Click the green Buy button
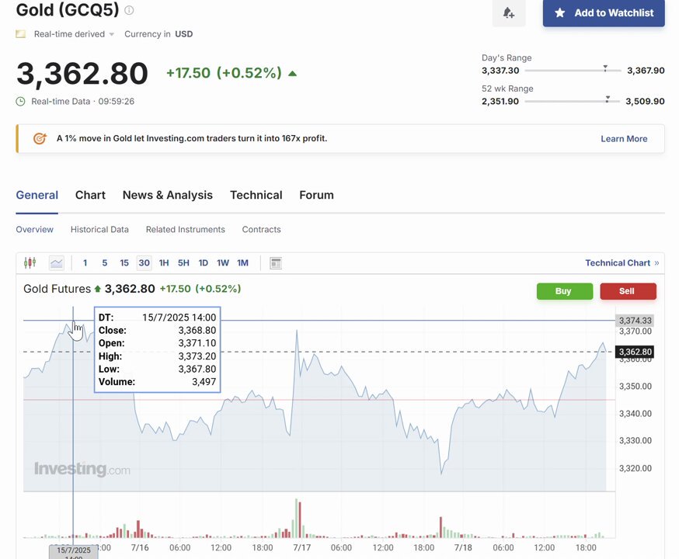The height and width of the screenshot is (559, 679). click(x=565, y=291)
